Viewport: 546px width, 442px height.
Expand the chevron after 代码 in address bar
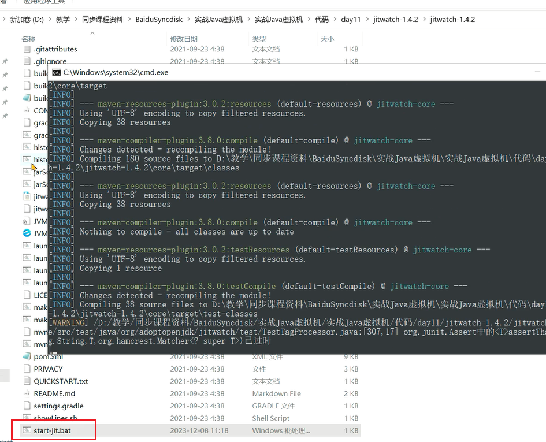[x=335, y=20]
